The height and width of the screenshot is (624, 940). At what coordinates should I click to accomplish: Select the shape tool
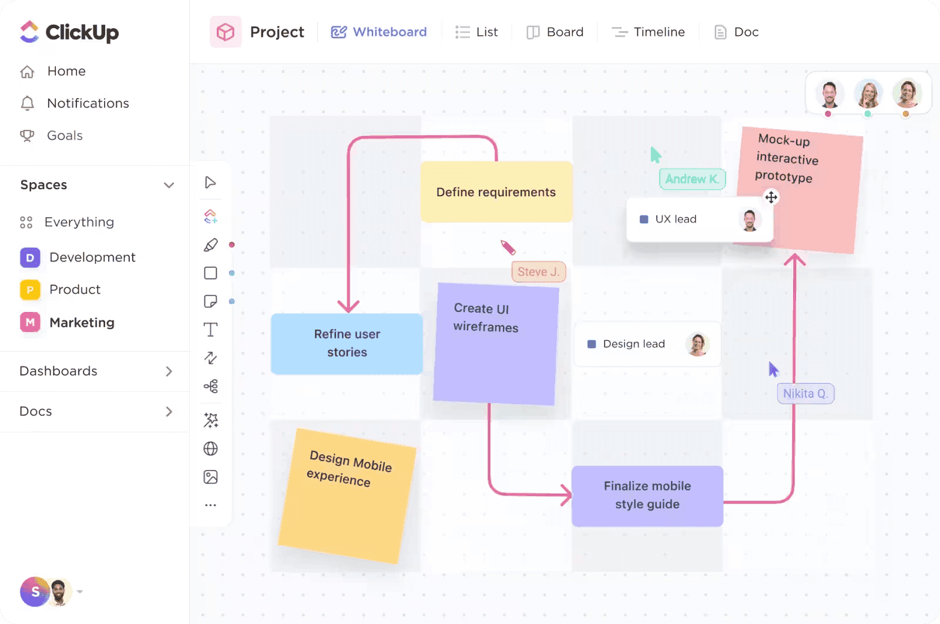click(210, 273)
